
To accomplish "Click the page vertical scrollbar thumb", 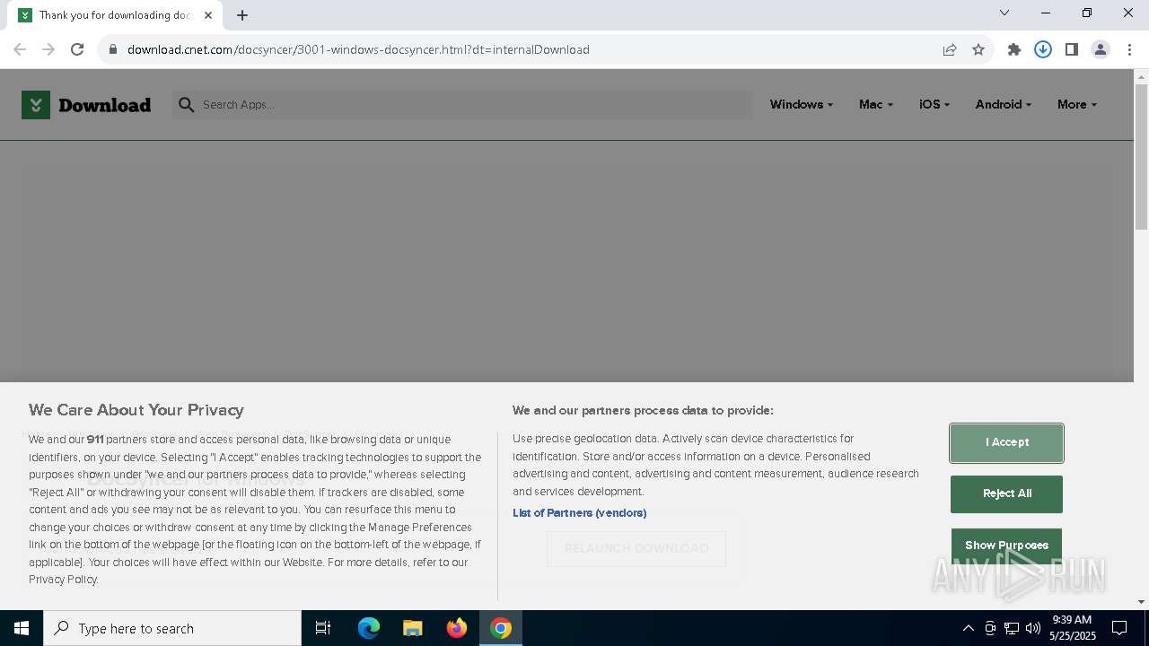I will point(1141,157).
